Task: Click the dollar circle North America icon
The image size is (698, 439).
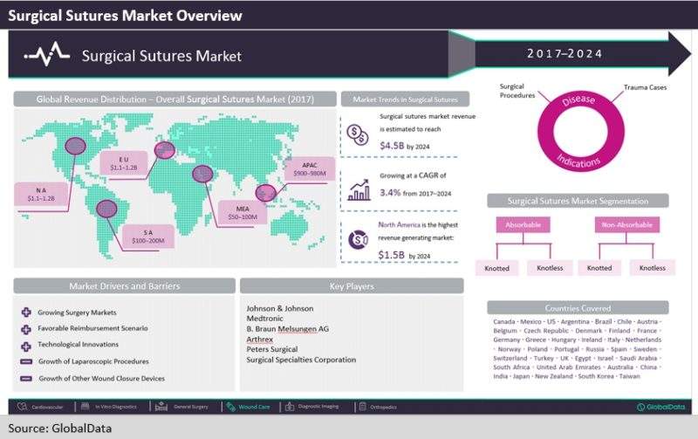Action: (x=358, y=240)
